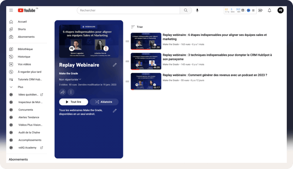Open the Non répertoriée visibility dropdown
Screen dimensions: 293x169
click(70, 79)
